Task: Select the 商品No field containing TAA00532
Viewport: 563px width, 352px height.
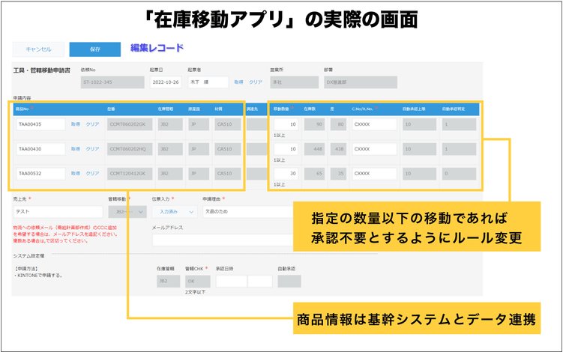Action: click(40, 174)
